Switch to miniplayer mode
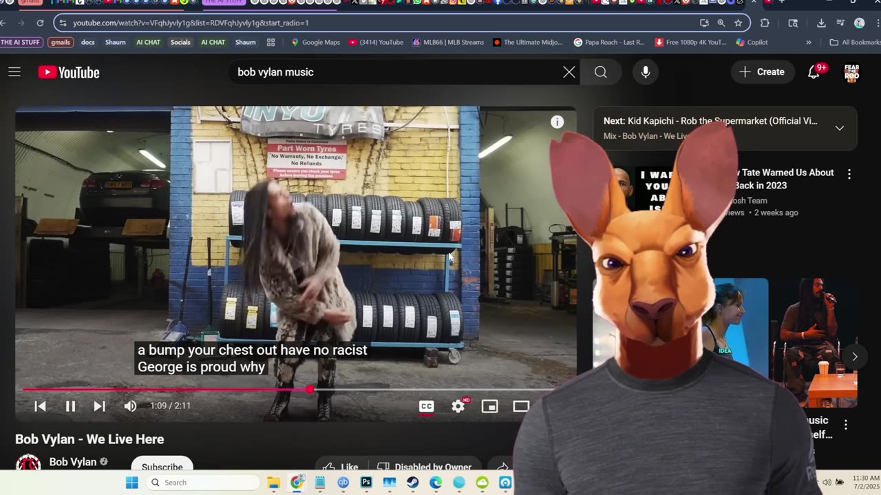Viewport: 881px width, 495px height. pyautogui.click(x=489, y=406)
